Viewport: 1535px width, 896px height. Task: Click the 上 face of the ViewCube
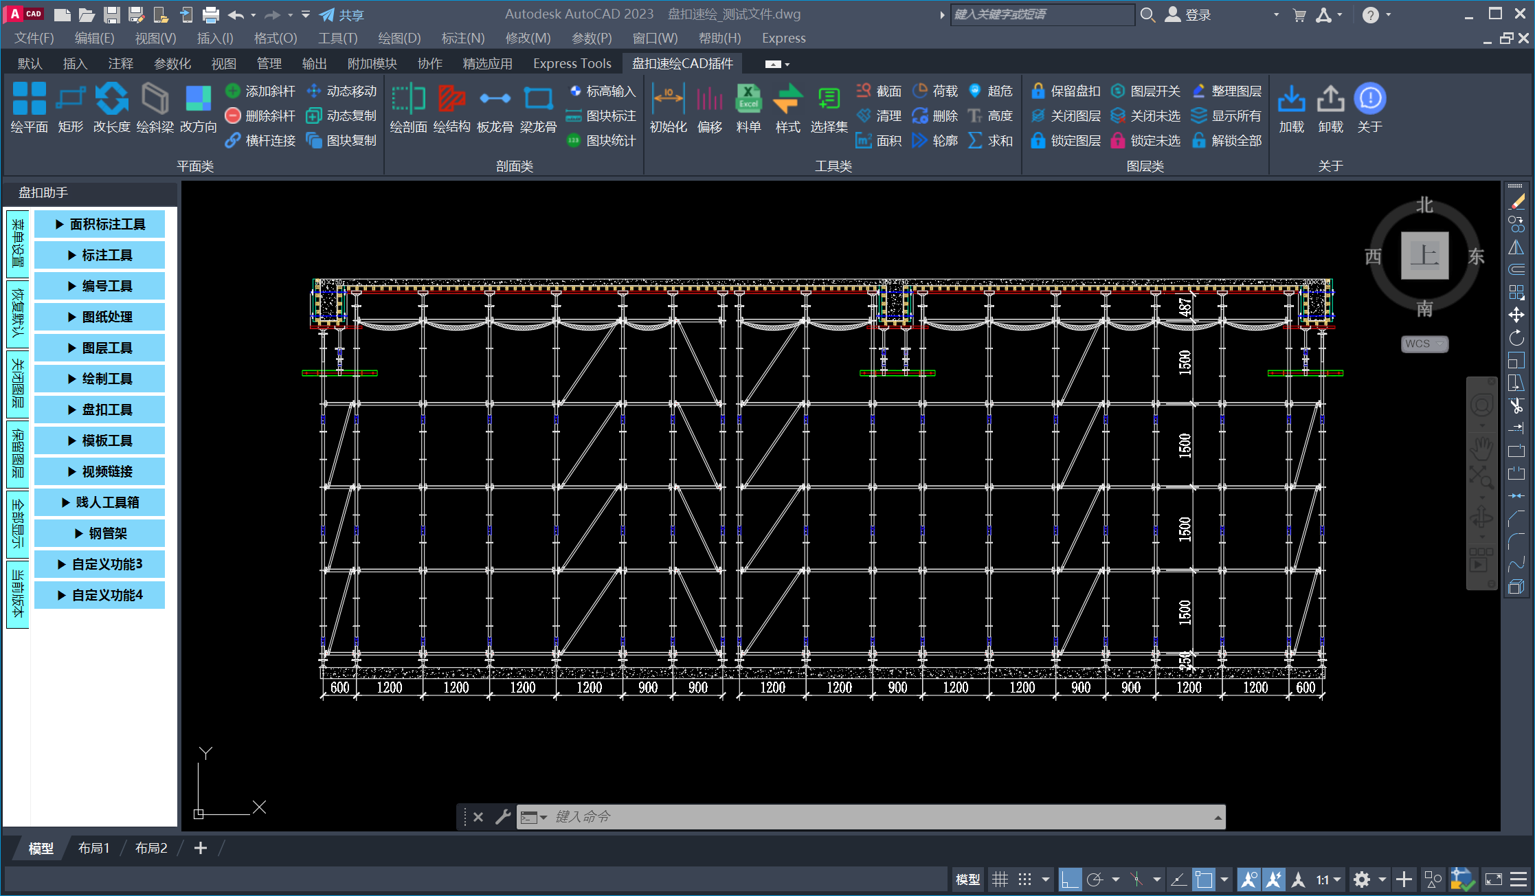tap(1425, 256)
